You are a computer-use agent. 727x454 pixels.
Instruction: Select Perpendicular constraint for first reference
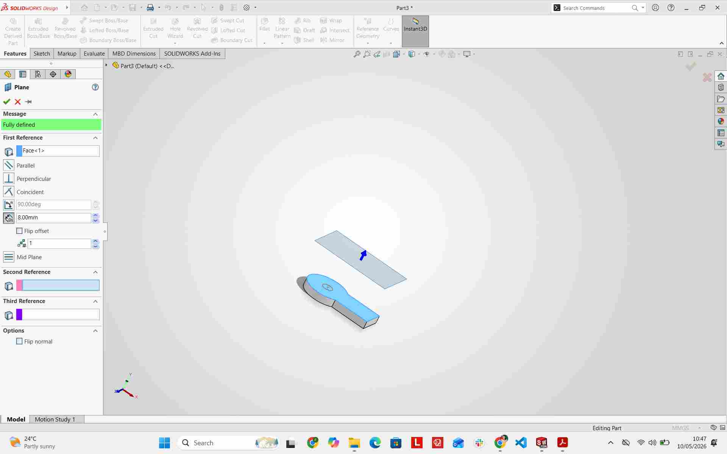[8, 179]
